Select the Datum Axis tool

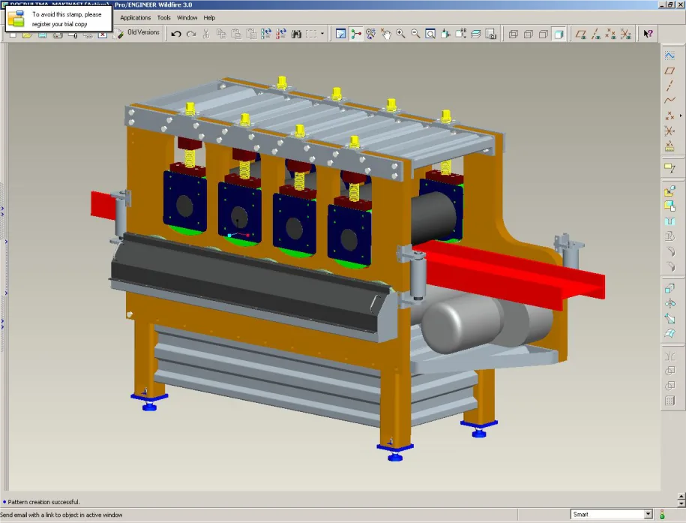670,86
